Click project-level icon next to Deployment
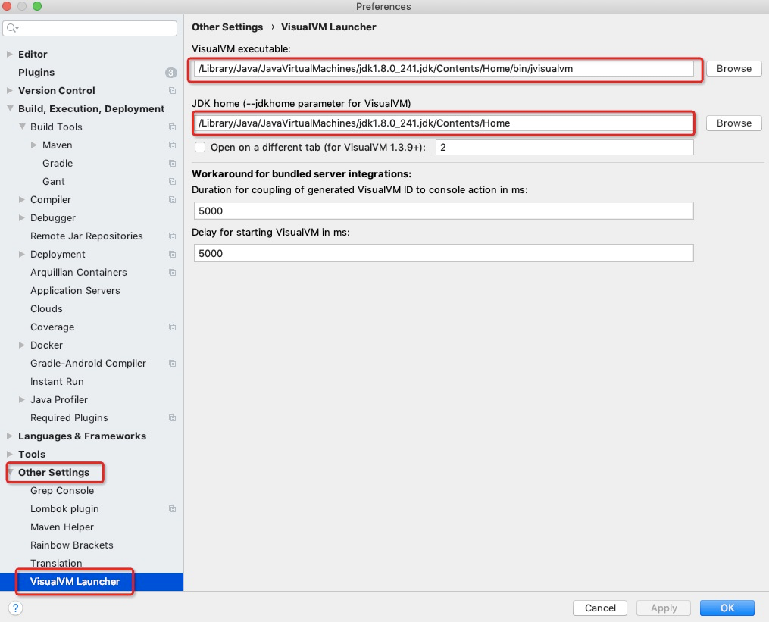The width and height of the screenshot is (769, 622). (172, 254)
